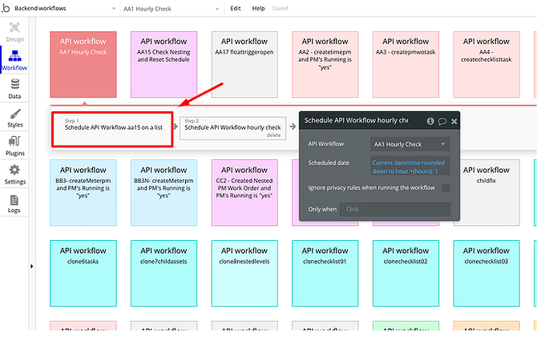This screenshot has width=553, height=342.
Task: Open the Design tab in sidebar
Action: pyautogui.click(x=14, y=32)
